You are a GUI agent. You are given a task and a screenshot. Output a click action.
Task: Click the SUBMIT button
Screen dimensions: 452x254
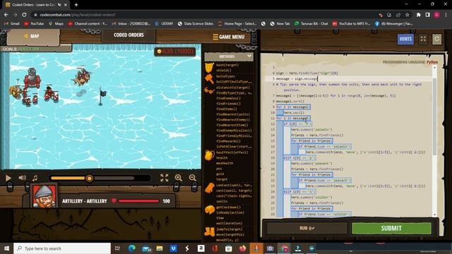391,229
